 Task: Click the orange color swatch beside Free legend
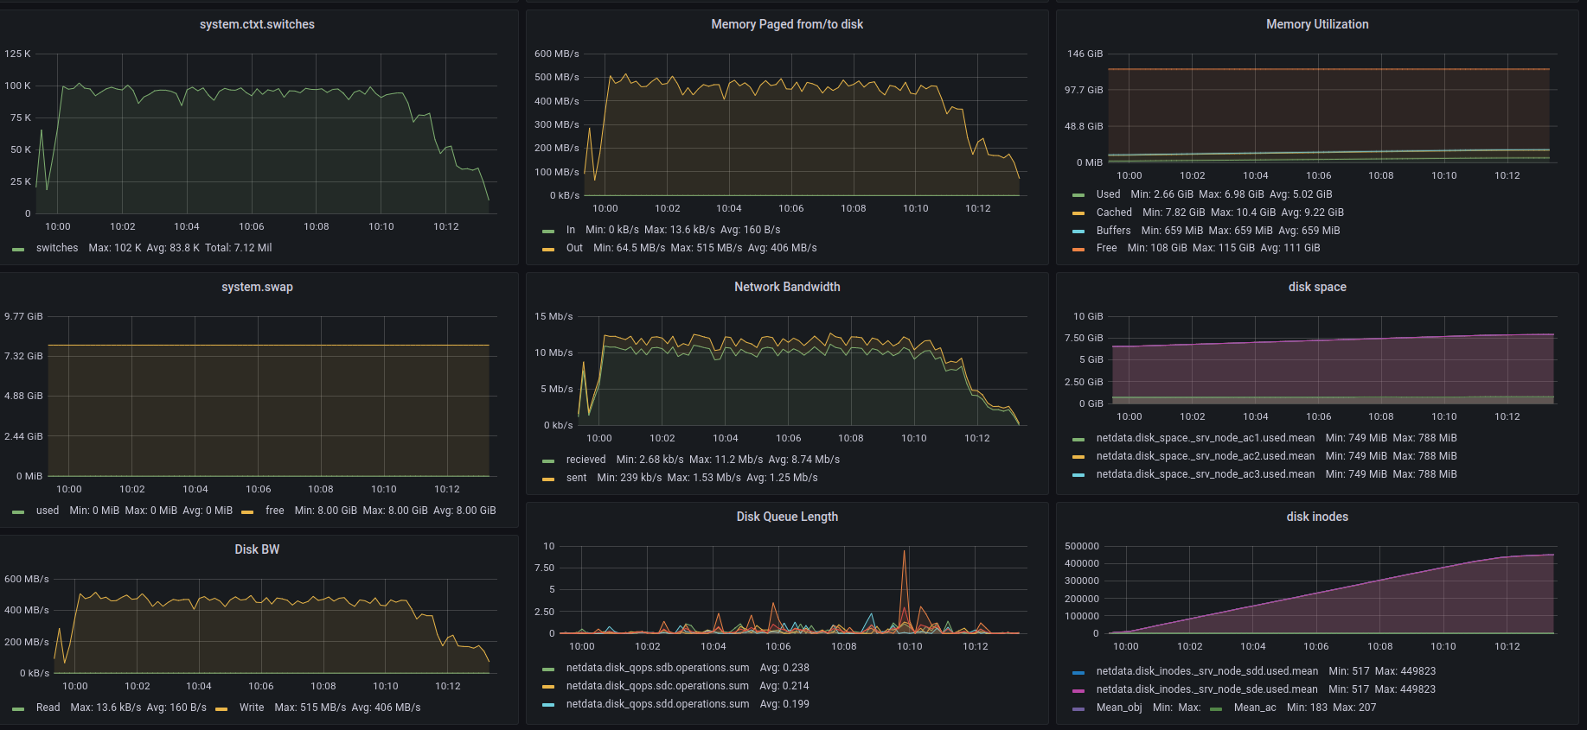[x=1078, y=249]
